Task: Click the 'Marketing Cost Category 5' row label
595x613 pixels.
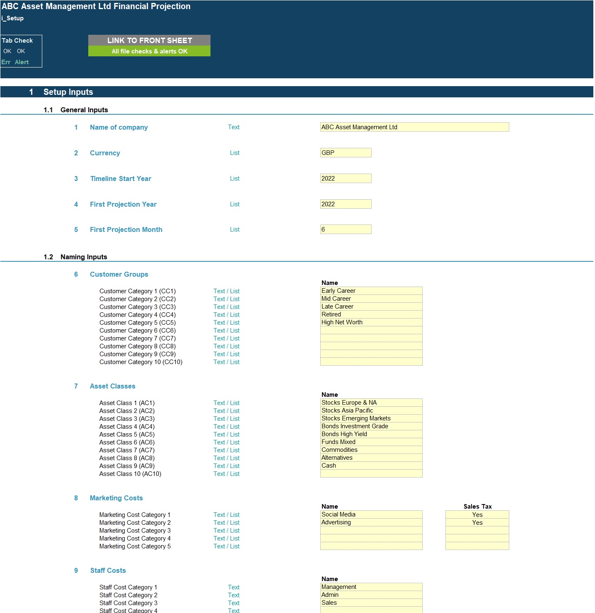Action: coord(135,546)
